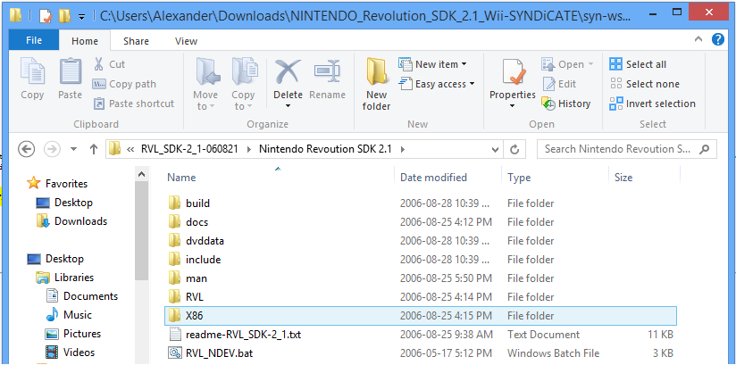
Task: Click the Properties quick access toolbar icon
Action: tap(46, 16)
